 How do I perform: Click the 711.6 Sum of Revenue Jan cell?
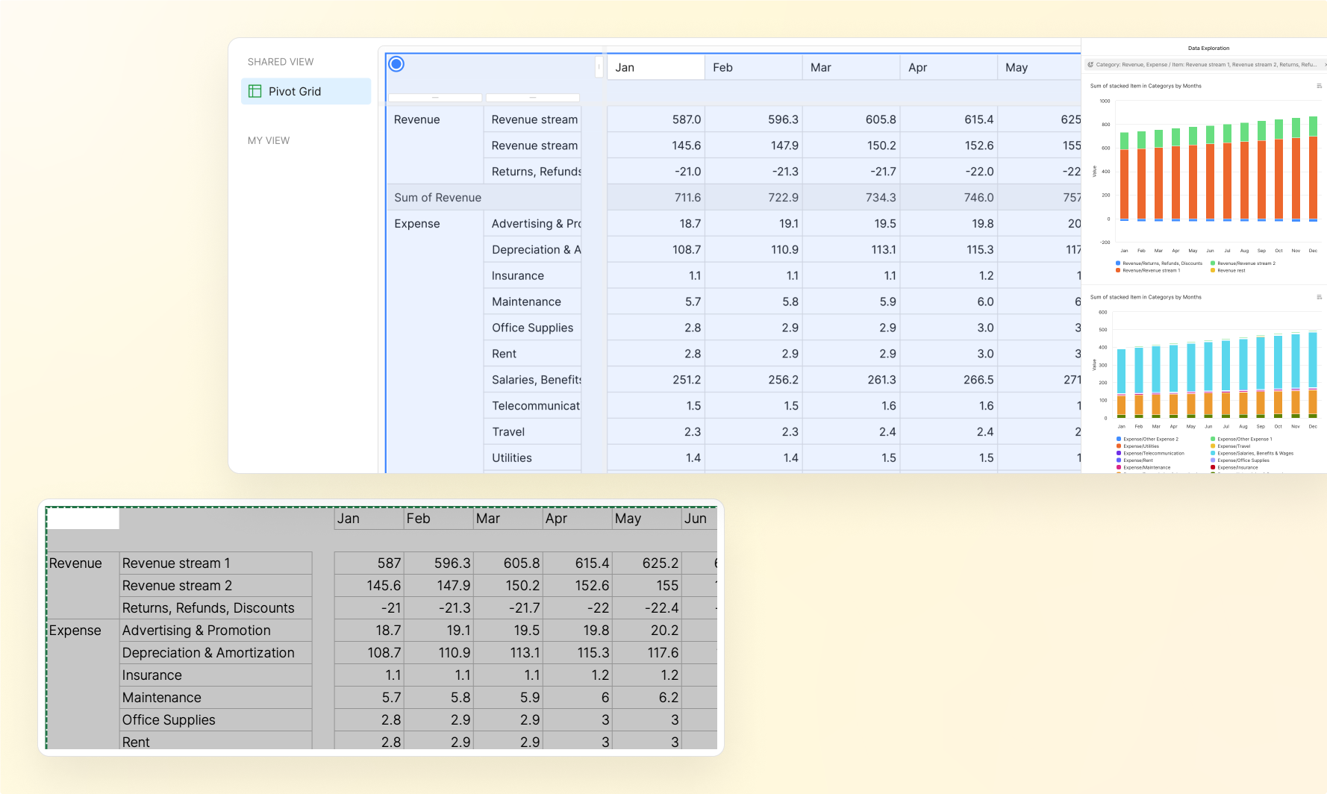coord(656,198)
